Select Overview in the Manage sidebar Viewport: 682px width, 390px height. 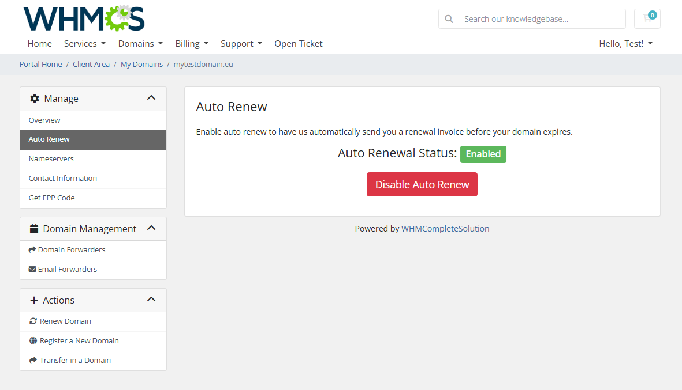click(x=93, y=120)
